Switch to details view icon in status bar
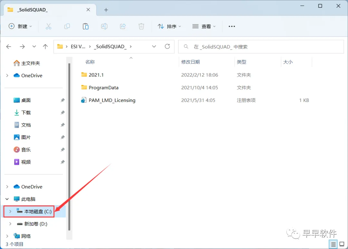Image resolution: width=348 pixels, height=249 pixels. point(333,244)
